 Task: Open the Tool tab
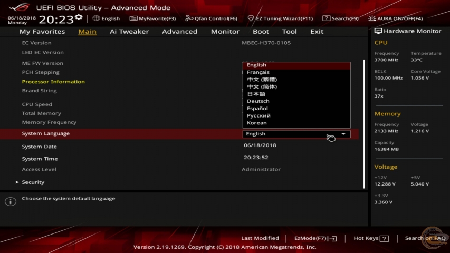coord(289,31)
